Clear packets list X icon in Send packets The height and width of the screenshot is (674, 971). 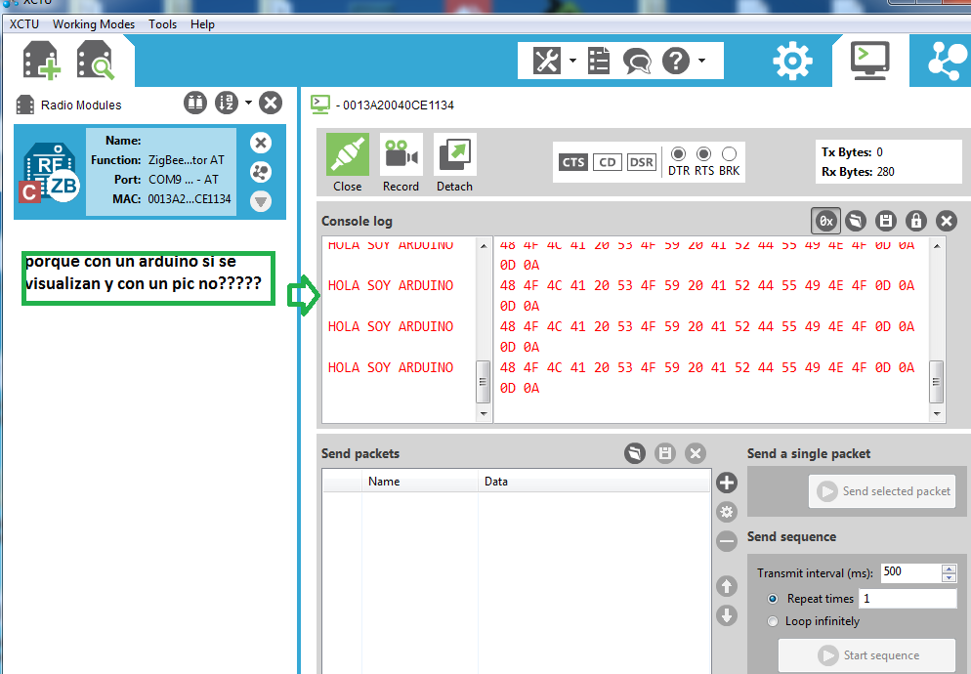(696, 453)
